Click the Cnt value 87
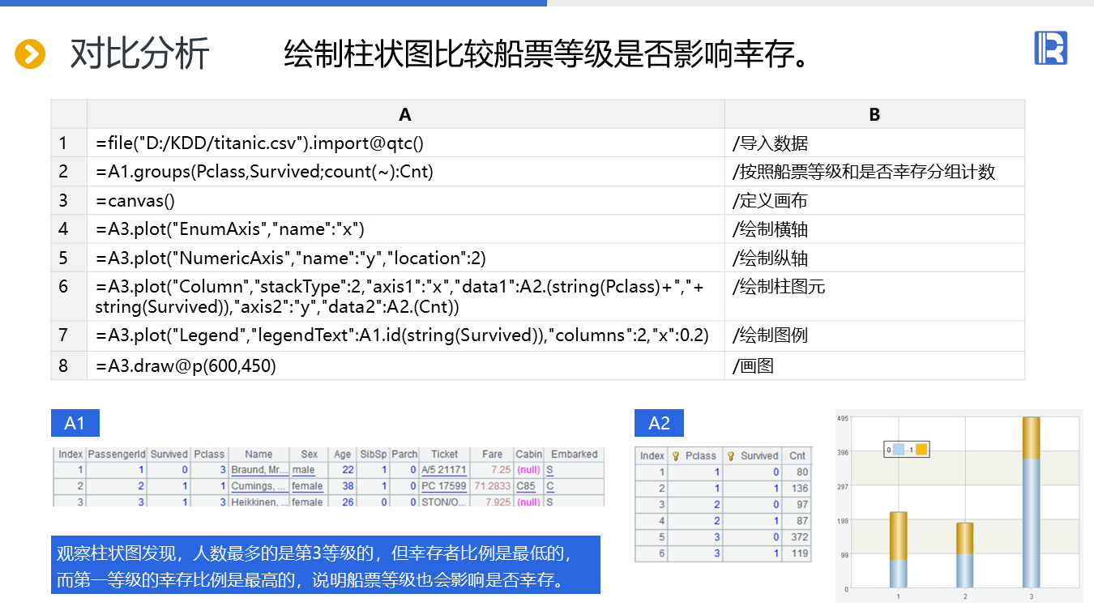The width and height of the screenshot is (1094, 615). point(802,521)
